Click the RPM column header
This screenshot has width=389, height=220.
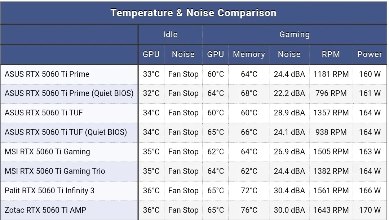coord(331,54)
